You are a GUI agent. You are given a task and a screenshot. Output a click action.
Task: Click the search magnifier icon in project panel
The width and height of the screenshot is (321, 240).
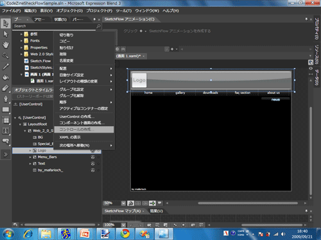pos(98,26)
